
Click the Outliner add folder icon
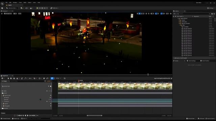click(212, 14)
